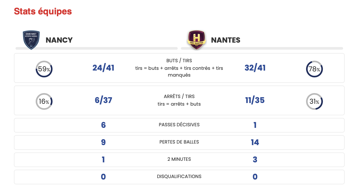Viewport: 357px width, 194px height.
Task: Select Nancy's 24/41 goals figure
Action: click(103, 68)
